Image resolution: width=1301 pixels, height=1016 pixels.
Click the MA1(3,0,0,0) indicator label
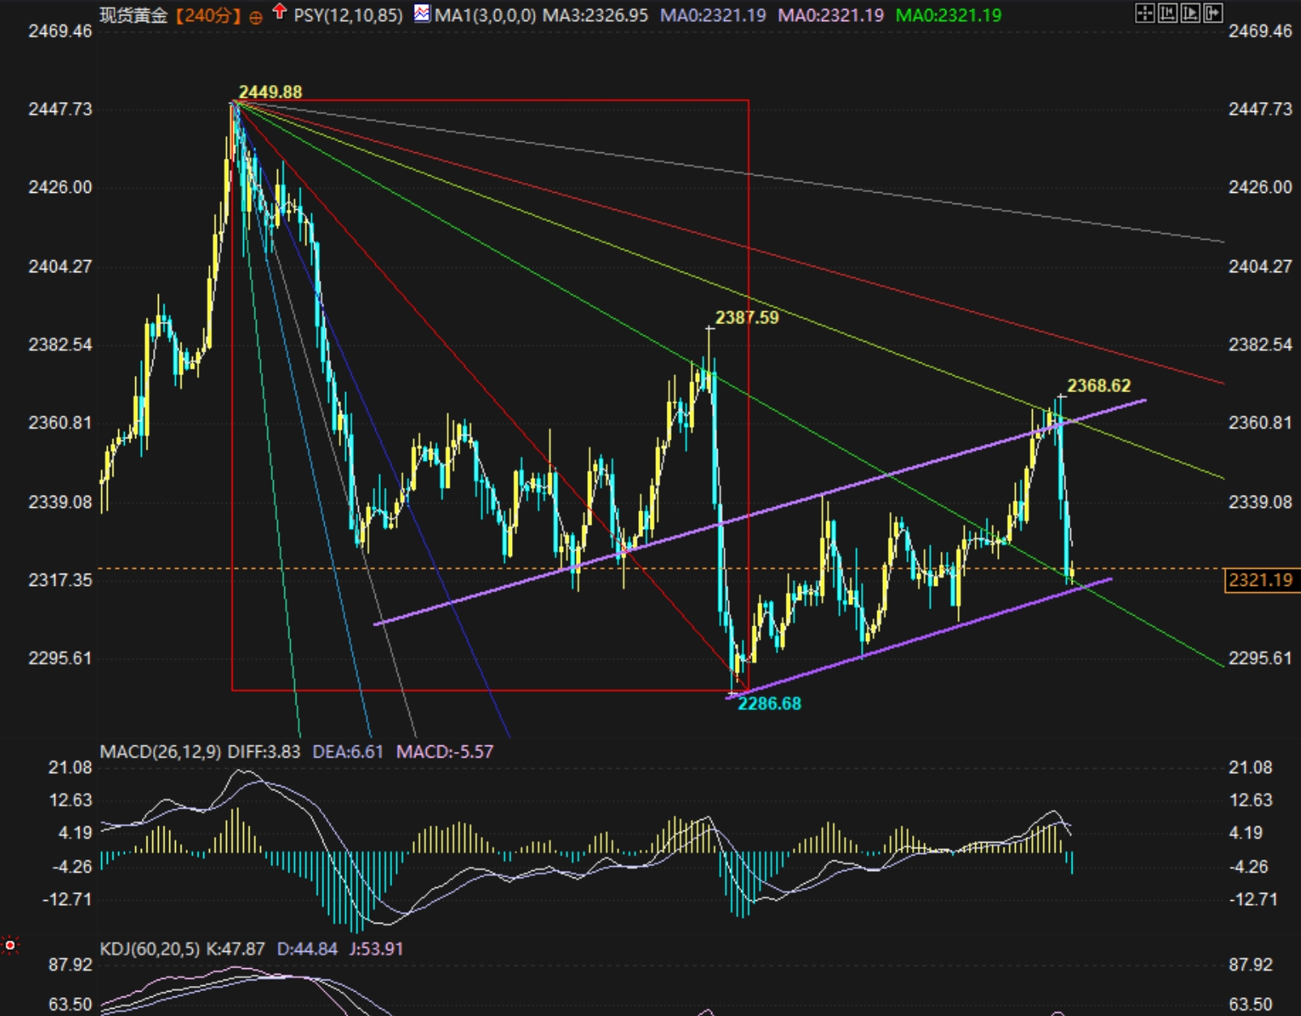tap(485, 15)
